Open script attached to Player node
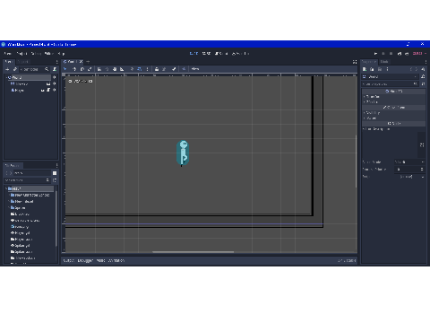This screenshot has width=430, height=323. [x=48, y=90]
